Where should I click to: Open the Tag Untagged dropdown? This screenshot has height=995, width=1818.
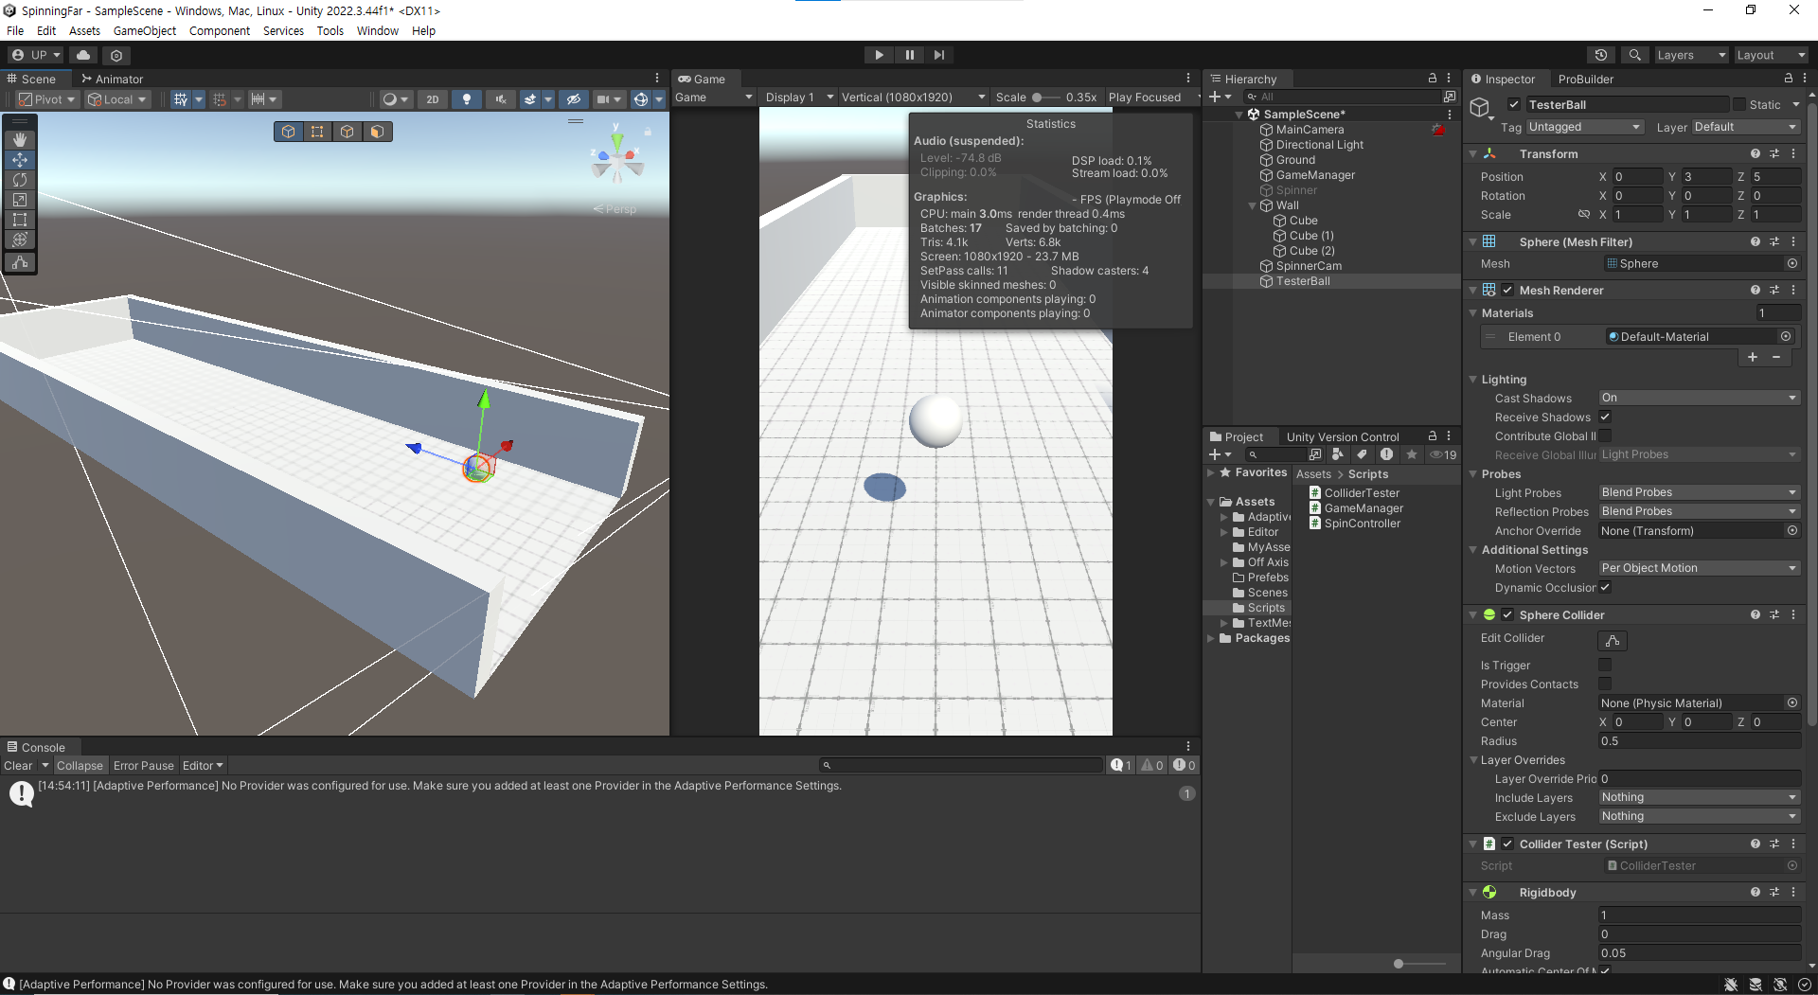coord(1584,127)
